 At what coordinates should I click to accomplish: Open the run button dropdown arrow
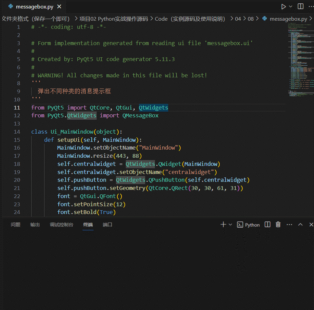click(x=290, y=6)
